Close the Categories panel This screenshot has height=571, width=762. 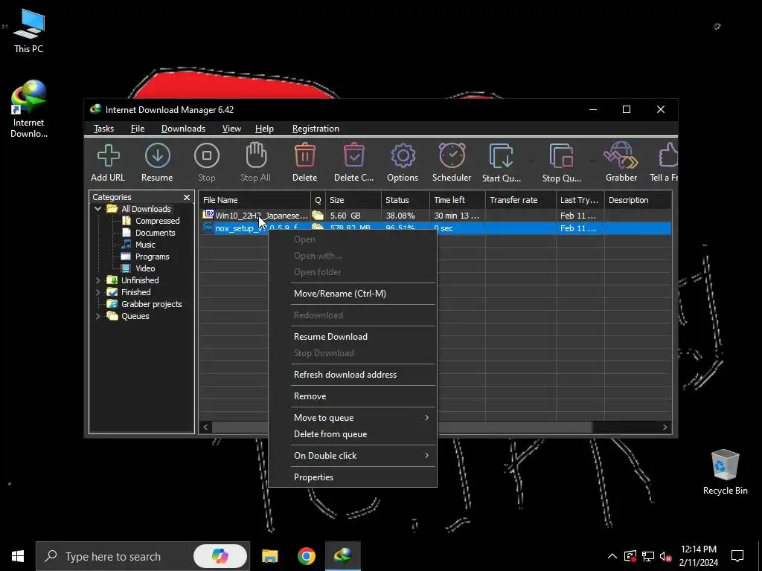pyautogui.click(x=187, y=197)
